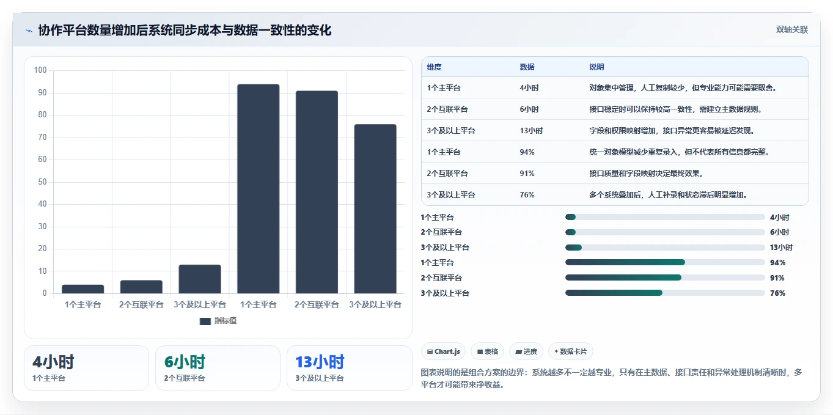
Task: Click the 说明 column header
Action: 596,67
